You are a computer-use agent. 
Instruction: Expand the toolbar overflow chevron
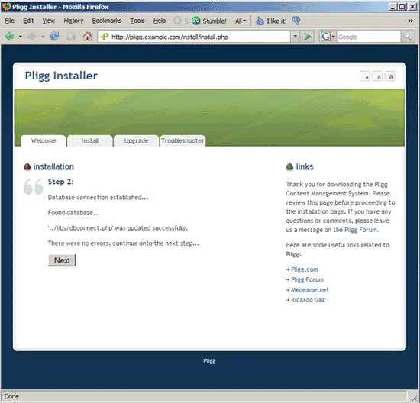[411, 21]
